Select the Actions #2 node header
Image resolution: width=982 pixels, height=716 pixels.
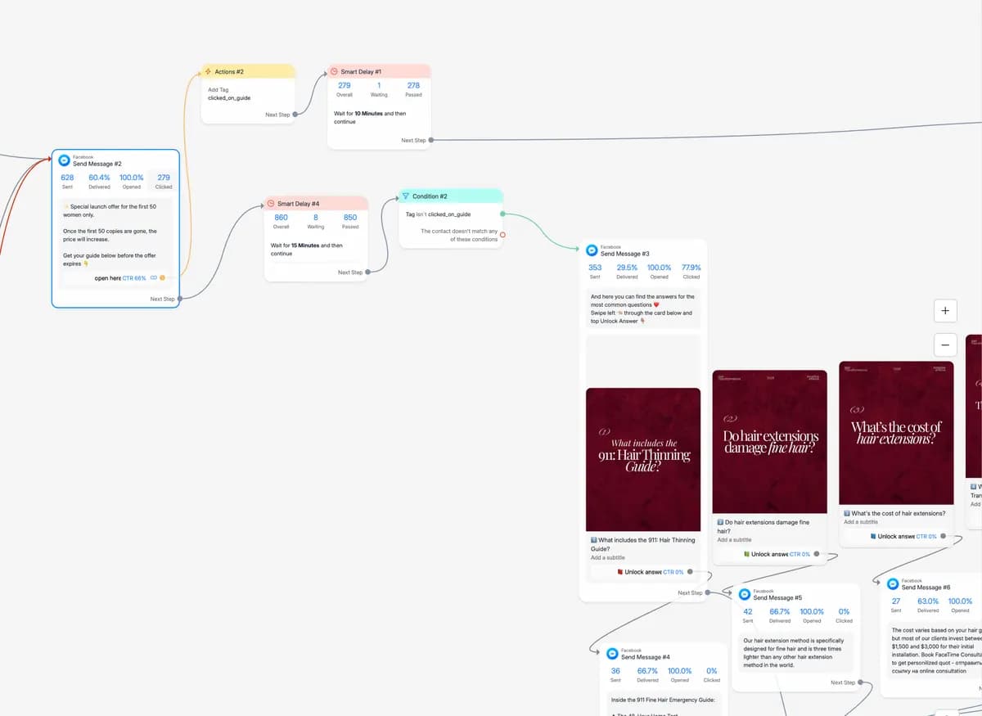[x=248, y=71]
